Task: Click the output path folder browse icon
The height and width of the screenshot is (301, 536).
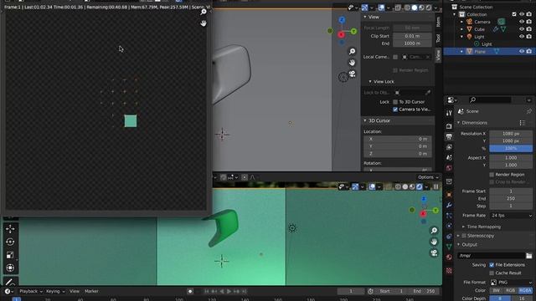Action: [x=528, y=256]
